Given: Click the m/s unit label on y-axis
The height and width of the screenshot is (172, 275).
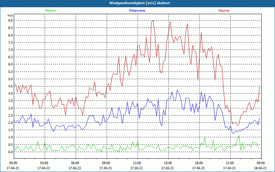Looking at the screenshot, I should click(x=10, y=15).
